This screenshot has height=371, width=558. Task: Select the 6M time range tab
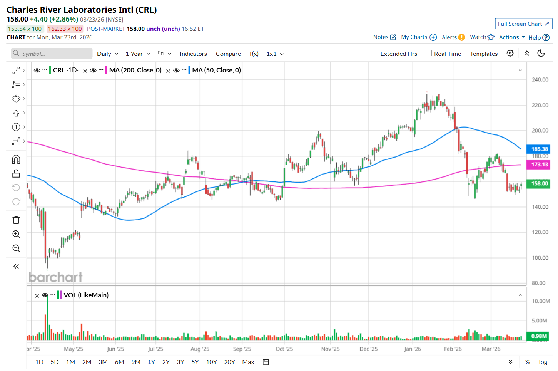(x=119, y=362)
